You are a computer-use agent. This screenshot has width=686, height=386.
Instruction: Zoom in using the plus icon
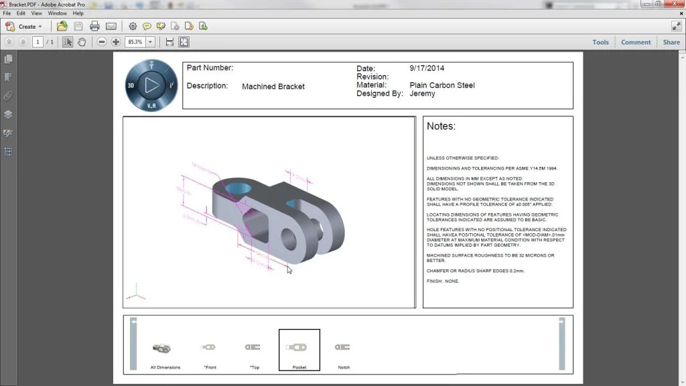(x=115, y=41)
